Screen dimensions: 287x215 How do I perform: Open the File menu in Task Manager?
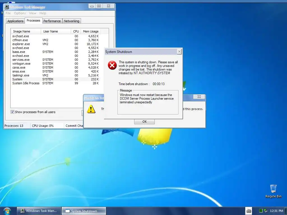tap(8, 13)
